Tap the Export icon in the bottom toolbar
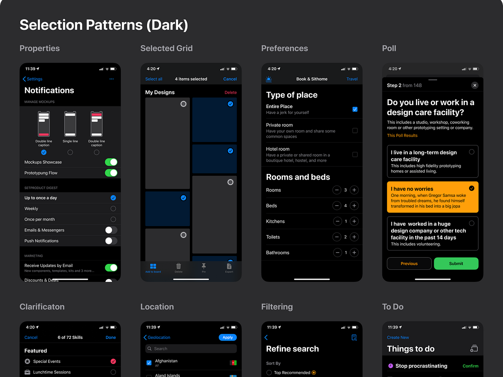 [229, 266]
